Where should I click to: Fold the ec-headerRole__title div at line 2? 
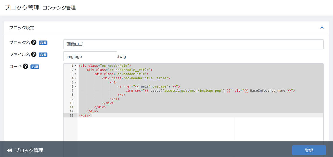tap(76, 70)
